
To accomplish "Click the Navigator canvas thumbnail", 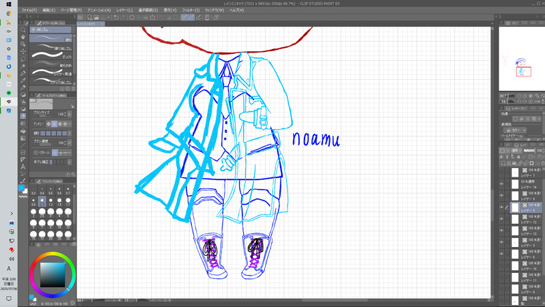I will pos(521,59).
